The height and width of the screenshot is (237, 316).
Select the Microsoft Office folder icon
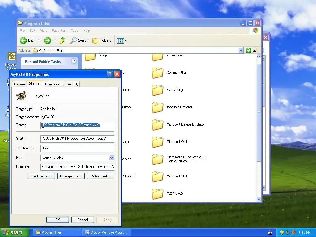158,142
